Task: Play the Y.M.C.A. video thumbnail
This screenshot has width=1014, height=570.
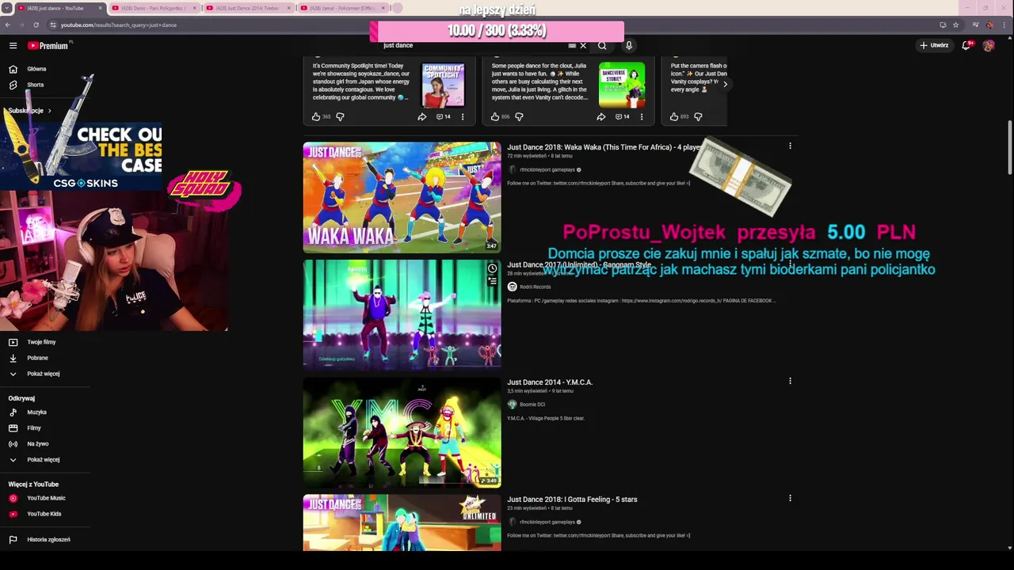Action: 402,432
